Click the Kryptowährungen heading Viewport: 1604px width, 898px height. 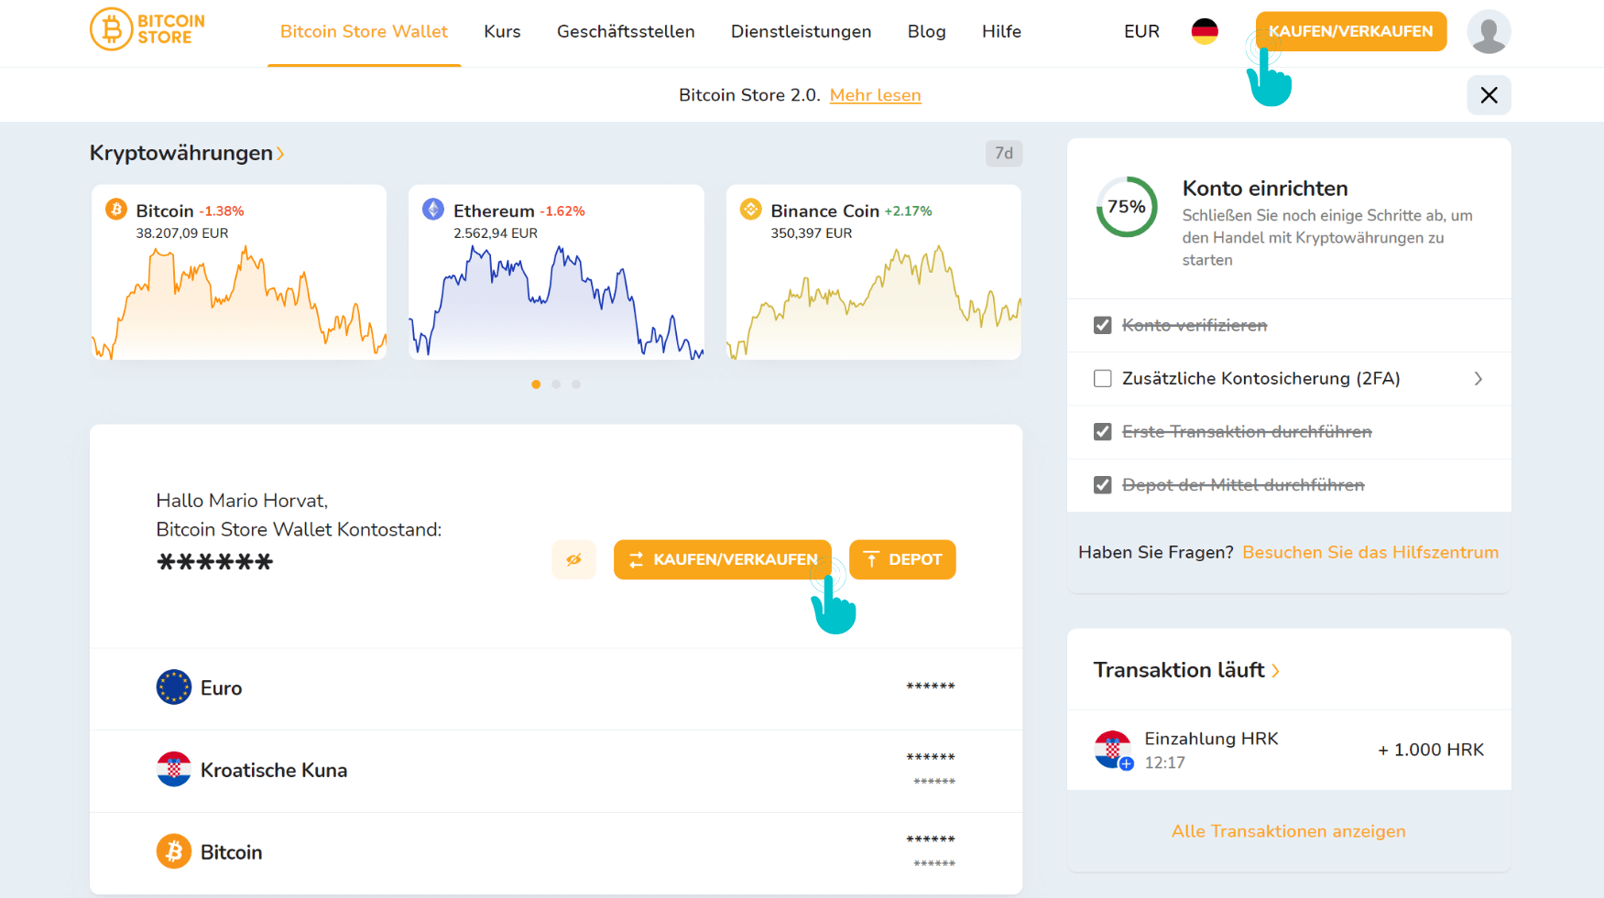(x=181, y=153)
